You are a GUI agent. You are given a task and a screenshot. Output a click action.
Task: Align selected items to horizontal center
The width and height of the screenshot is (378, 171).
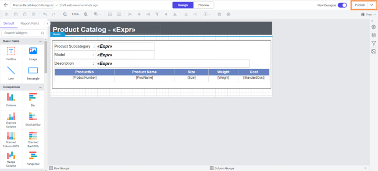(139, 14)
